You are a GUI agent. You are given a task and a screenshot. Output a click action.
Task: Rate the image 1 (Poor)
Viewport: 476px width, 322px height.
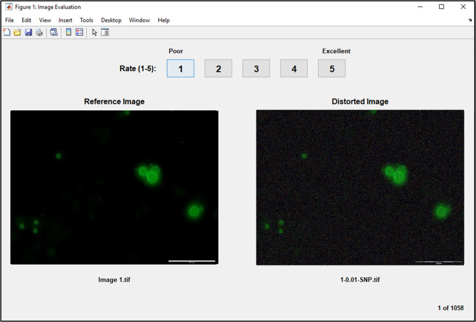180,68
